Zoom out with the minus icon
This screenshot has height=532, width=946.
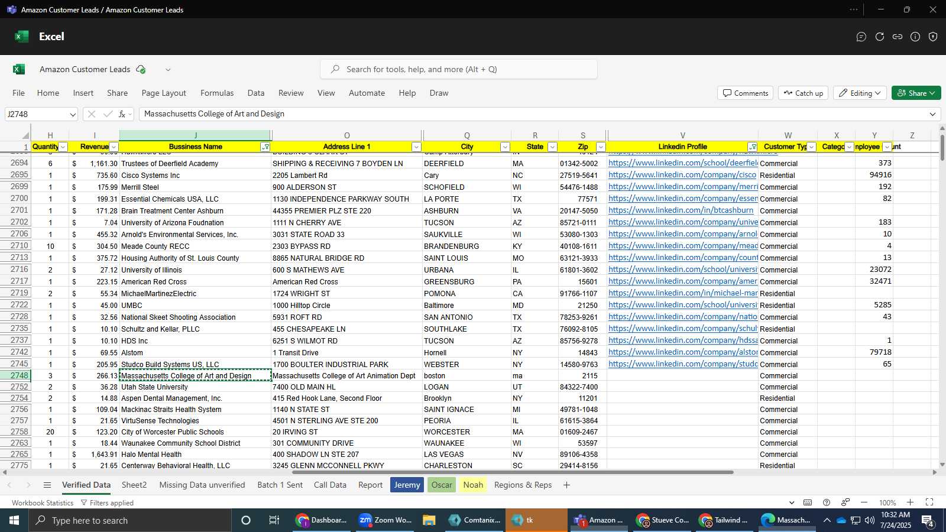tap(864, 502)
